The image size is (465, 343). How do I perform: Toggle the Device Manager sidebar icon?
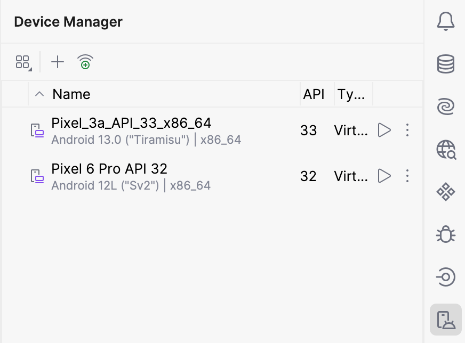(445, 320)
